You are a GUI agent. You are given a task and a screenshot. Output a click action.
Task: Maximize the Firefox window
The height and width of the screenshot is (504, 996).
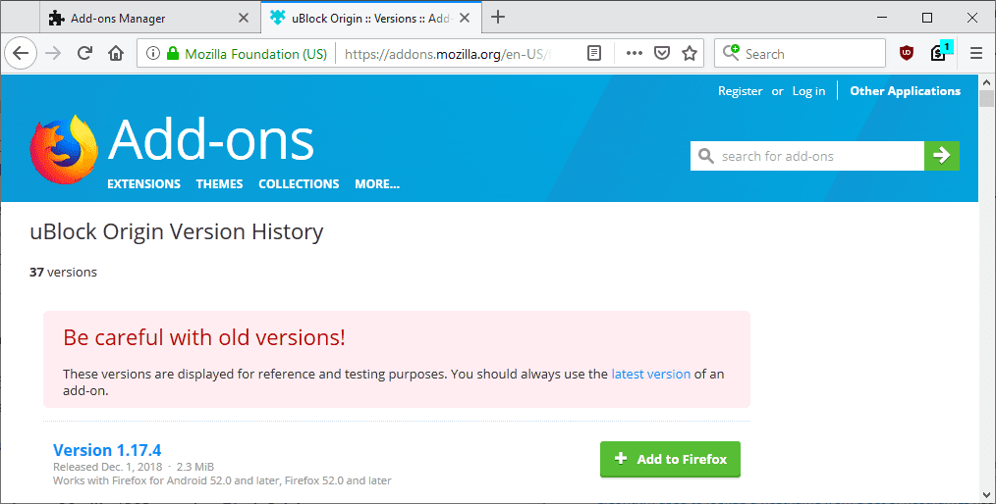click(x=927, y=18)
